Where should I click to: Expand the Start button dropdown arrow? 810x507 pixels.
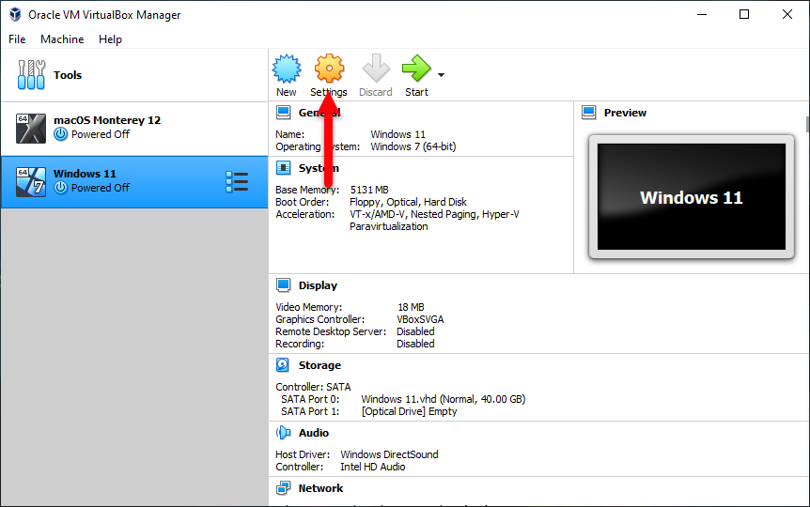click(x=441, y=75)
